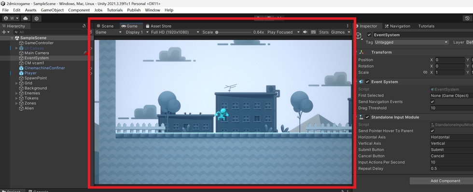This screenshot has width=473, height=192.
Task: Expand the Enemies hierarchy item
Action: coord(16,93)
